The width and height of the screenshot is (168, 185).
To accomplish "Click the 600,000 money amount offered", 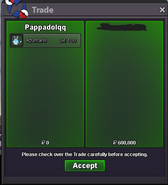I will click(x=127, y=142).
